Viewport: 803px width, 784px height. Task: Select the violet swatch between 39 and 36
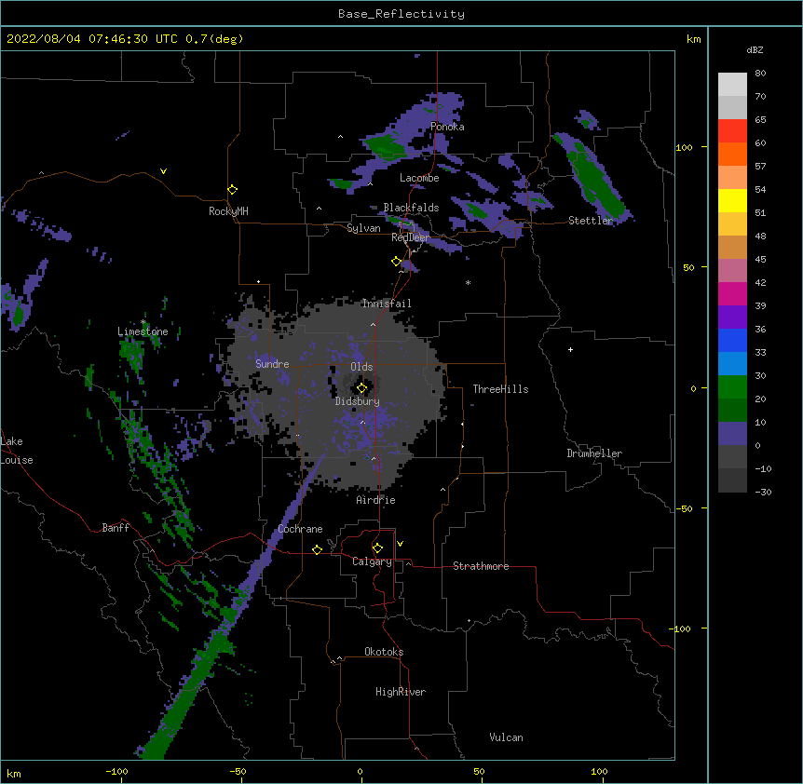[x=732, y=318]
